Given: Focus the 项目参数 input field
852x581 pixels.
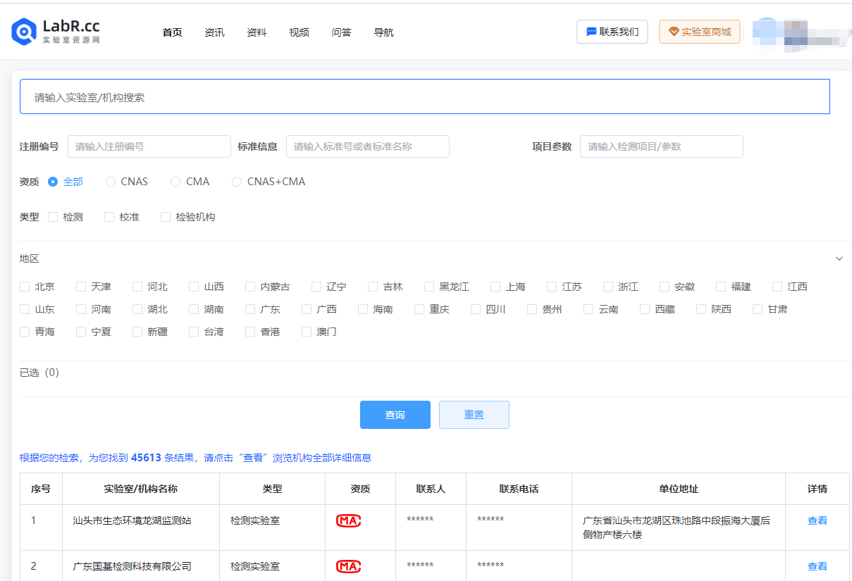Looking at the screenshot, I should pyautogui.click(x=662, y=146).
